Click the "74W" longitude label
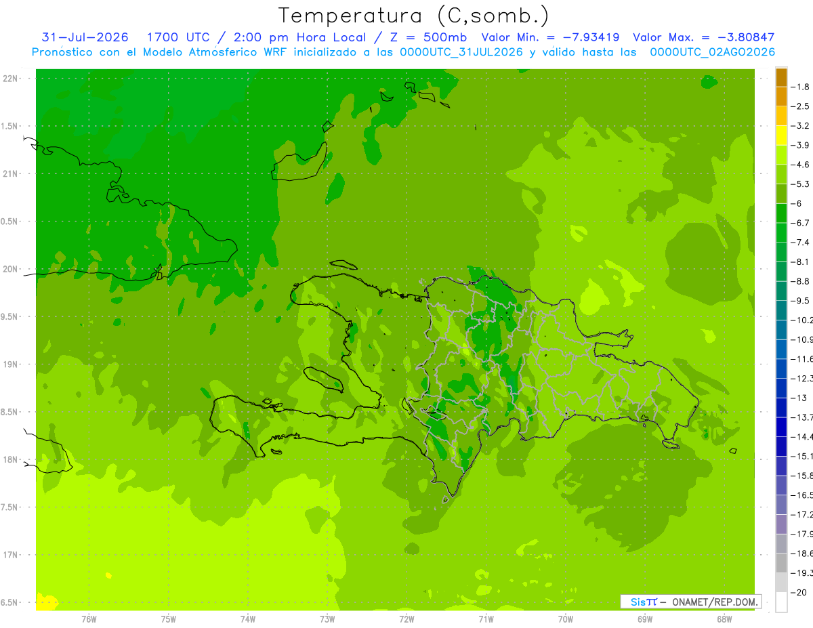Image resolution: width=813 pixels, height=628 pixels. click(x=248, y=619)
